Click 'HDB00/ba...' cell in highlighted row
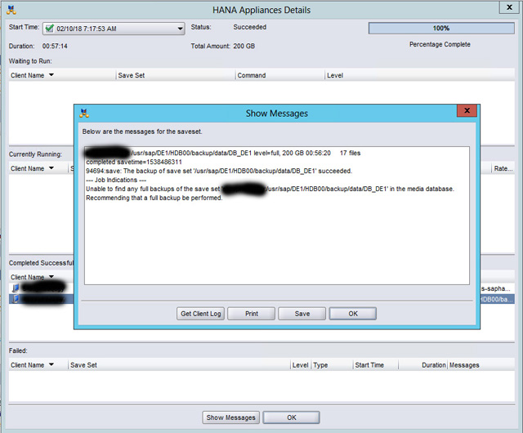Viewport: 523px width, 433px height. point(496,299)
